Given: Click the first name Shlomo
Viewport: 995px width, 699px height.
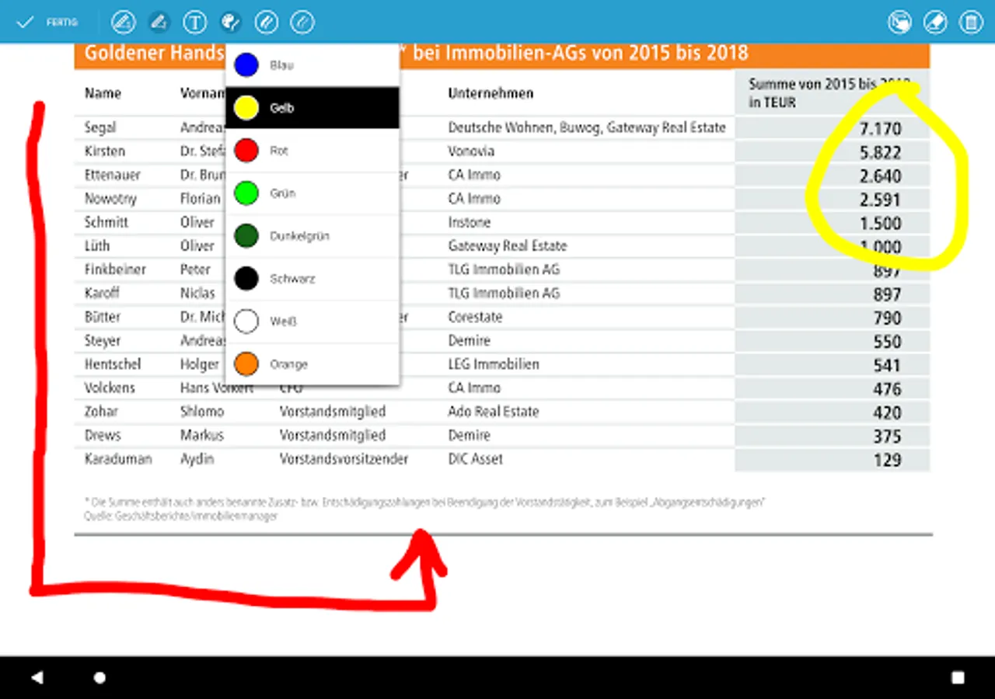Looking at the screenshot, I should [x=202, y=412].
